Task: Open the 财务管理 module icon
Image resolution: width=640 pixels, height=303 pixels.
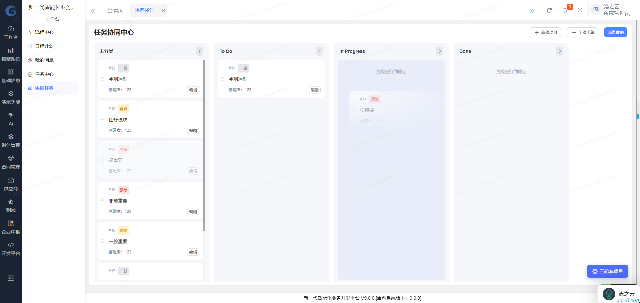Action: pyautogui.click(x=11, y=140)
